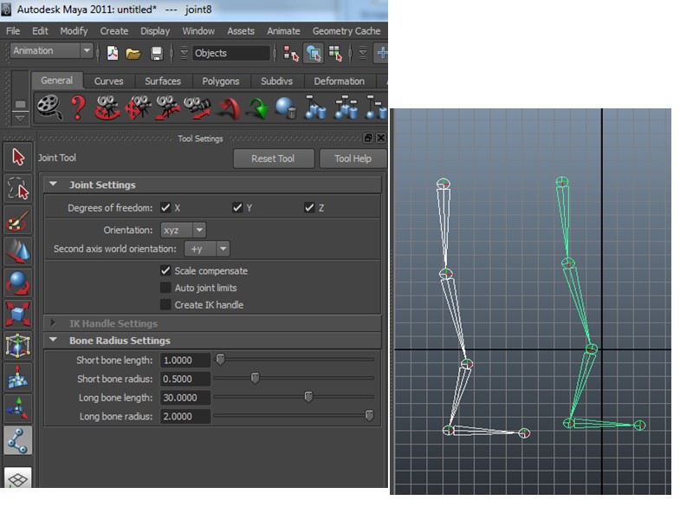Open the Geometry Cache menu
The width and height of the screenshot is (693, 520).
pyautogui.click(x=346, y=31)
